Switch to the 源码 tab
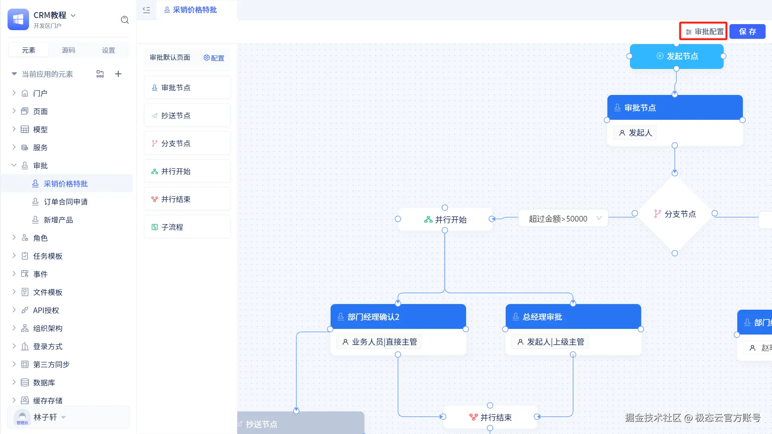This screenshot has width=772, height=434. [68, 50]
